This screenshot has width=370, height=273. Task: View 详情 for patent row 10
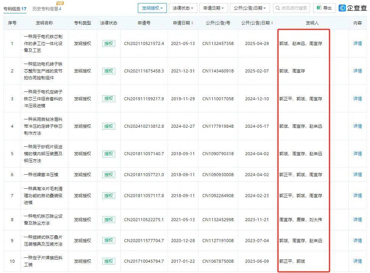(x=357, y=261)
